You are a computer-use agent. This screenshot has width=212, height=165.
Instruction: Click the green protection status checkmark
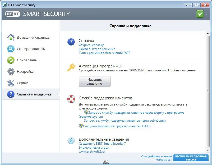pos(200,14)
